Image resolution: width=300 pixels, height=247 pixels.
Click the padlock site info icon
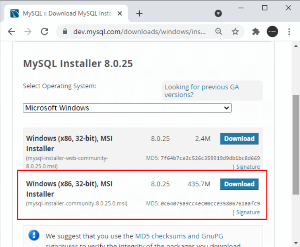65,31
